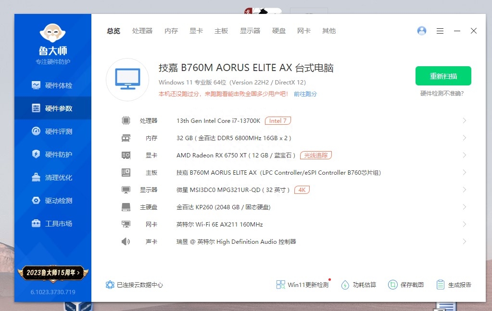This screenshot has height=311, width=492.
Task: Click the 4K badge
Action: pyautogui.click(x=302, y=190)
